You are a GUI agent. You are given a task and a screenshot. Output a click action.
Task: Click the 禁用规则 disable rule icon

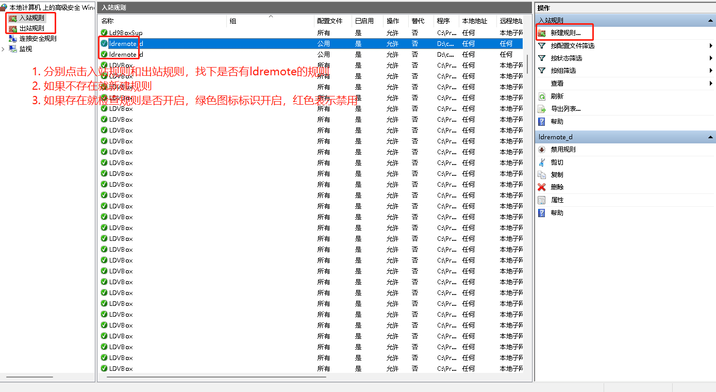pyautogui.click(x=542, y=150)
